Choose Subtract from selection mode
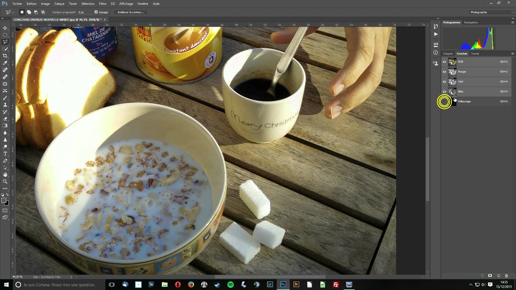The width and height of the screenshot is (516, 290). (36, 12)
